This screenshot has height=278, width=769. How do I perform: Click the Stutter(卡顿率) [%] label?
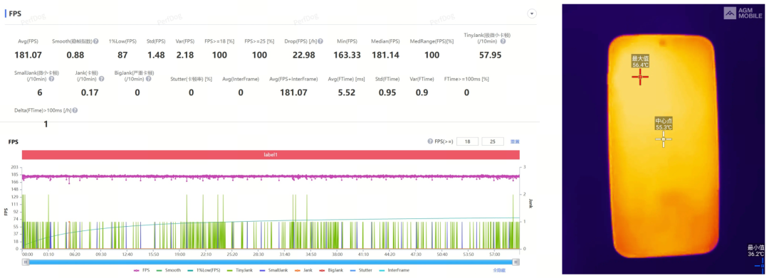[192, 79]
